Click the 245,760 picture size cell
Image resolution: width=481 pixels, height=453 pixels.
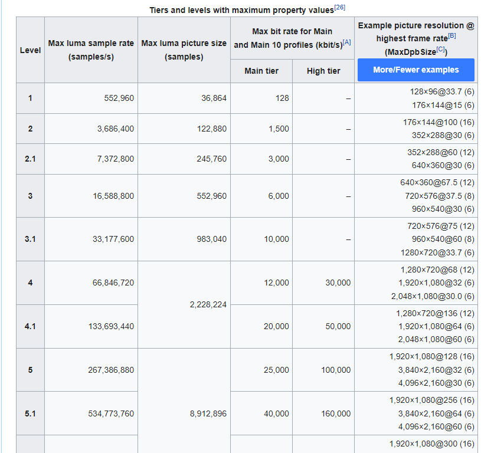pos(184,159)
